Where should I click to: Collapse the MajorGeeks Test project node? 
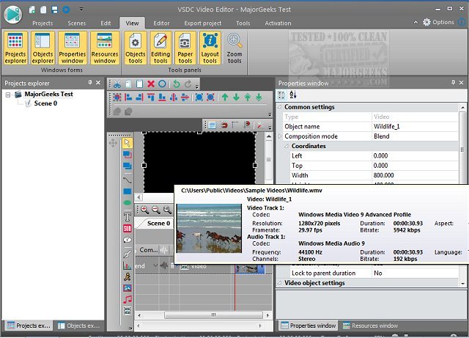click(x=9, y=95)
